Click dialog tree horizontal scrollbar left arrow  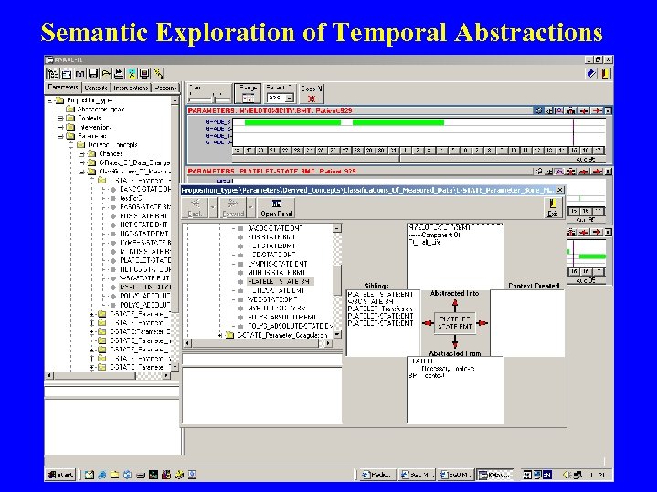pos(187,343)
